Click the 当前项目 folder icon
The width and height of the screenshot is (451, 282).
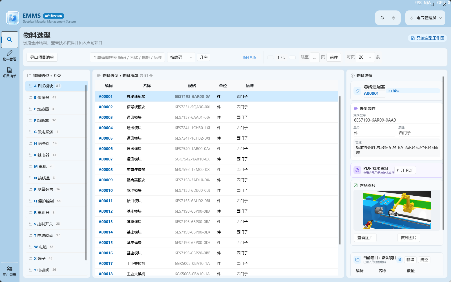[x=357, y=260]
